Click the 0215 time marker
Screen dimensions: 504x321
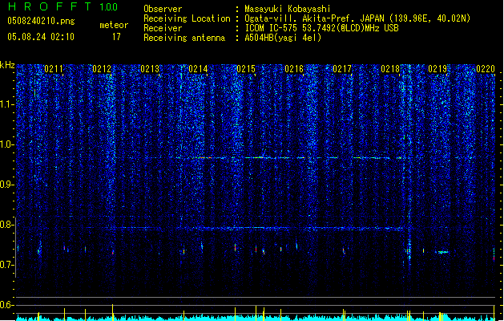click(246, 68)
